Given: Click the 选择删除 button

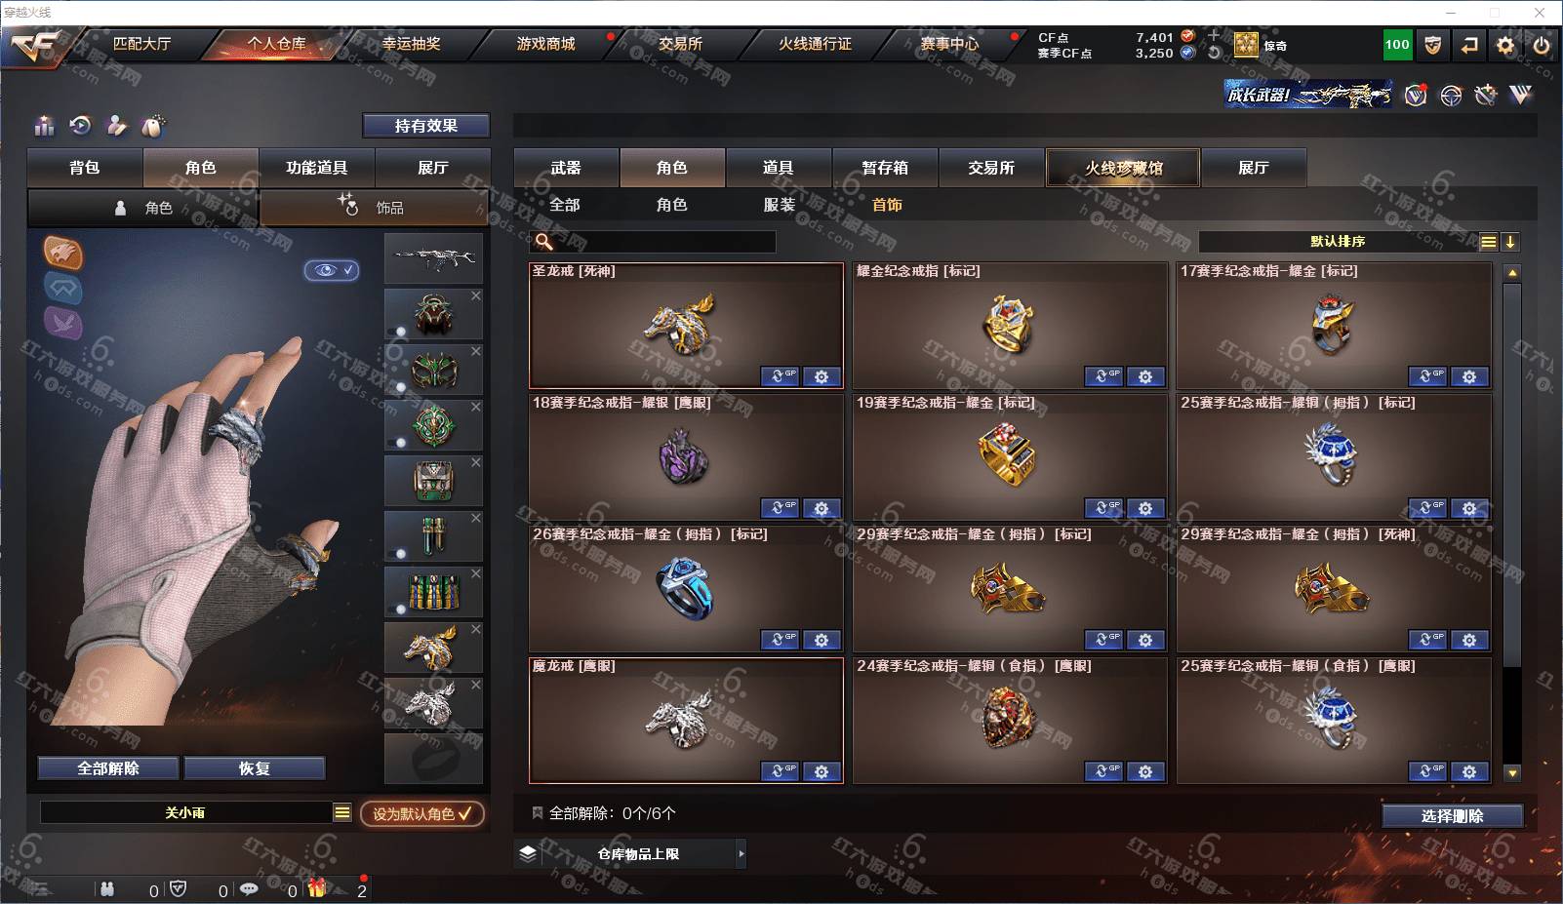Looking at the screenshot, I should click(1452, 816).
